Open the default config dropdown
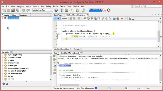Screen dimensions: 163x91 52,10
